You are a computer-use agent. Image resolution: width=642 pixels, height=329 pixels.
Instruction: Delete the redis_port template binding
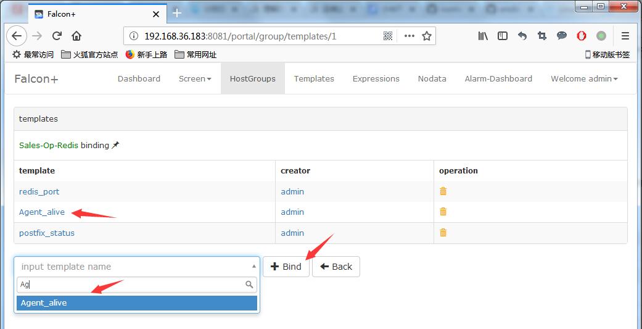(443, 191)
